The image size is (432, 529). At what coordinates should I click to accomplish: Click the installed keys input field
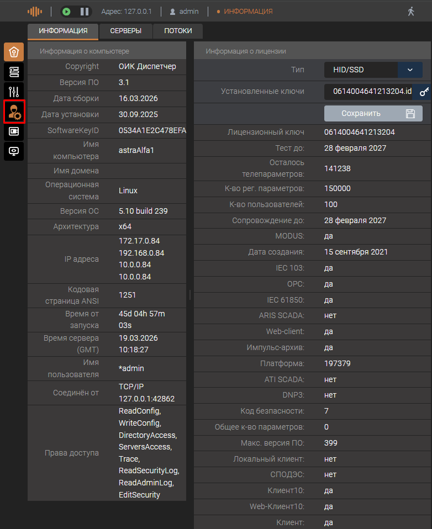[369, 92]
